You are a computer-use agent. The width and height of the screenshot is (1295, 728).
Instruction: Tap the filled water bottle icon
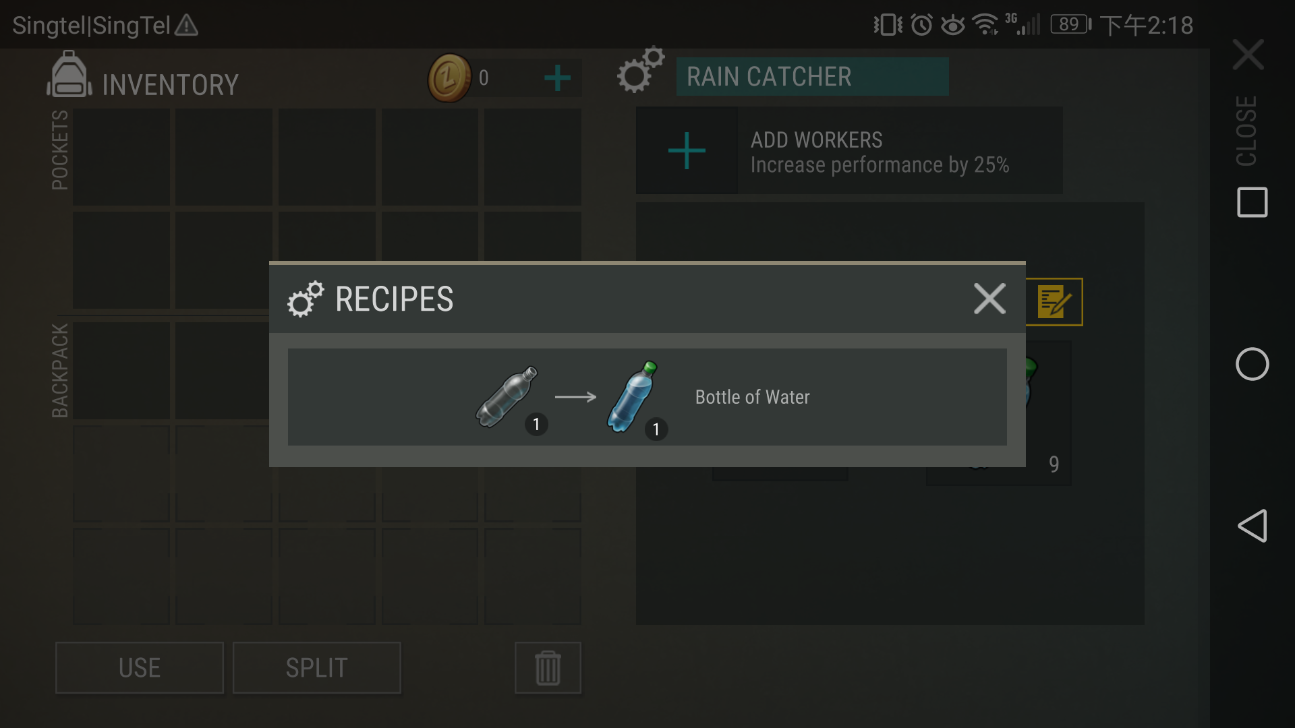633,397
